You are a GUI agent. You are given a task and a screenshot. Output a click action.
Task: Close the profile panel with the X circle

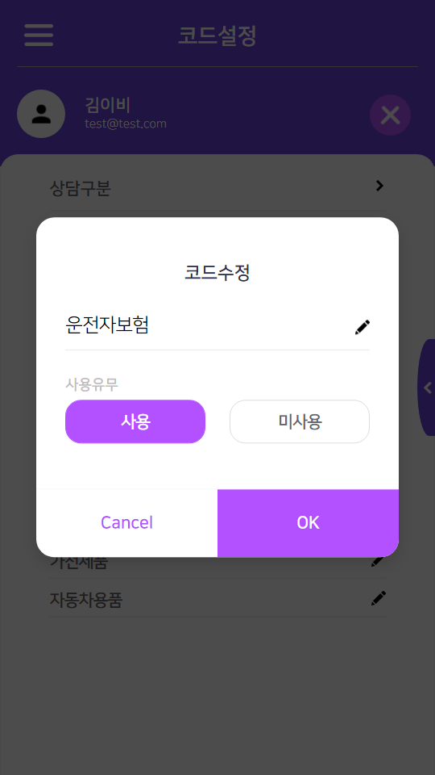tap(390, 115)
